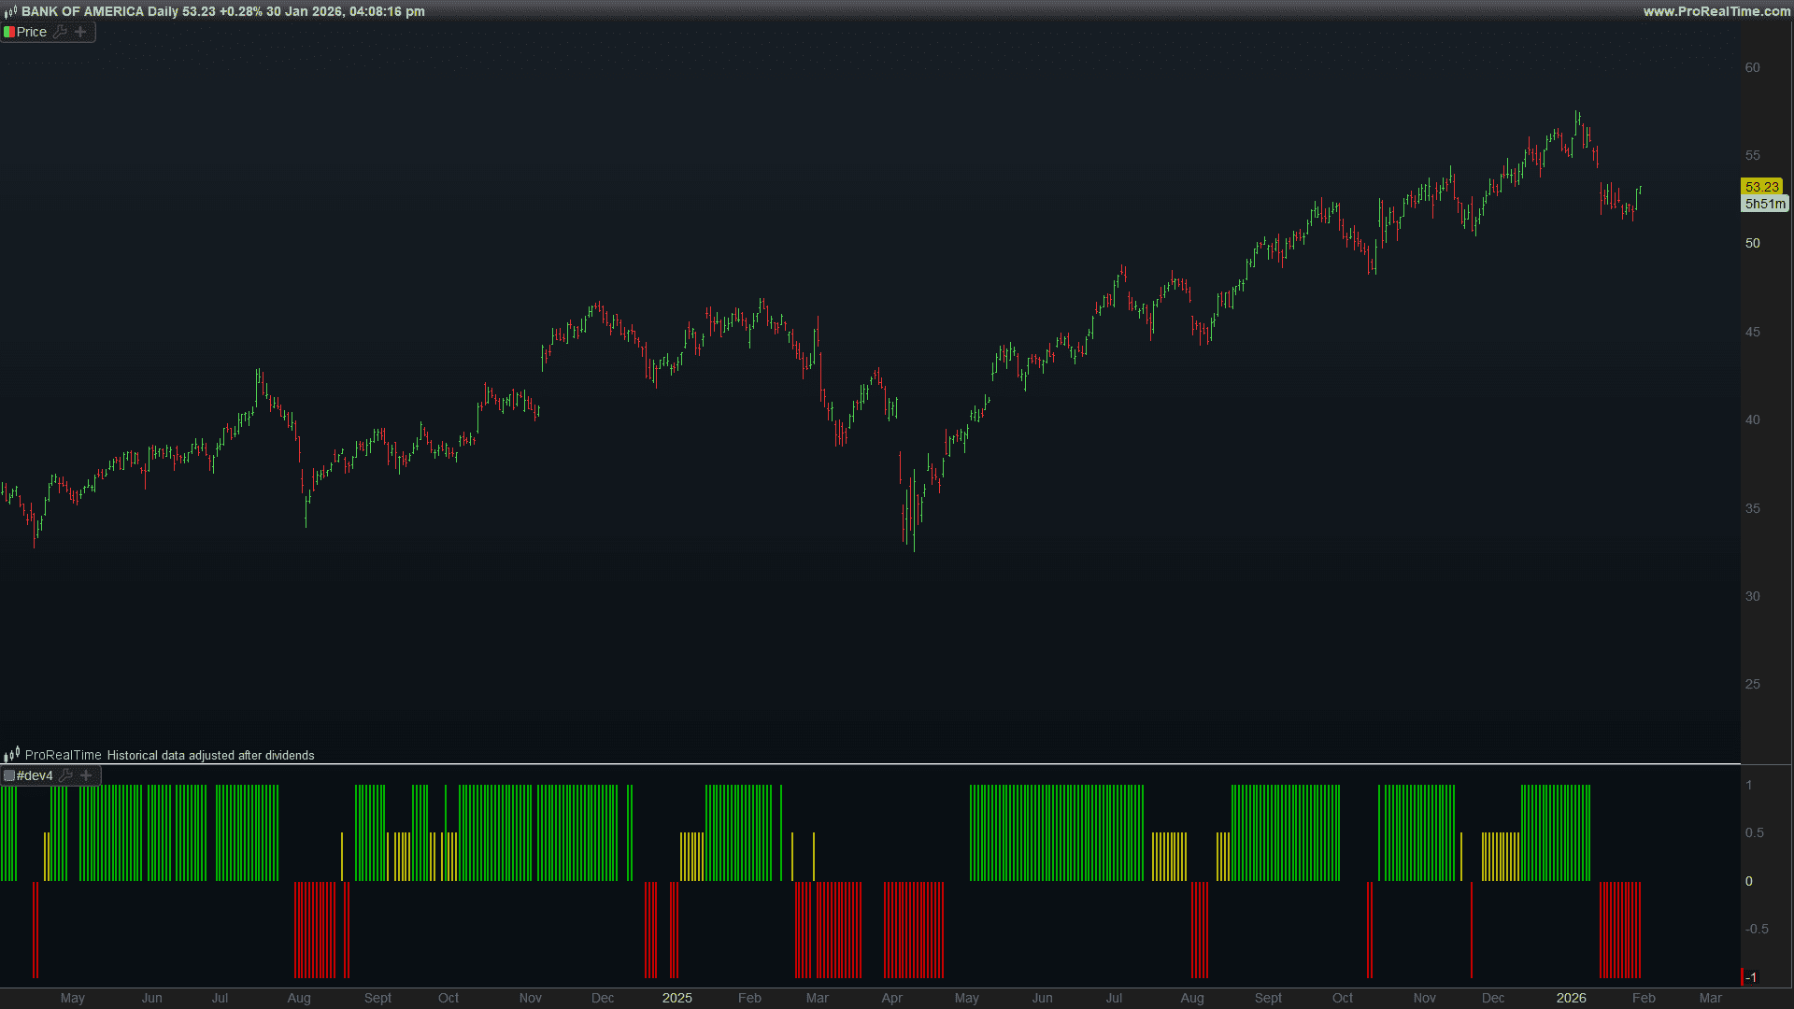Click the BANK OF AMERICA Daily title
1794x1009 pixels.
tap(99, 11)
